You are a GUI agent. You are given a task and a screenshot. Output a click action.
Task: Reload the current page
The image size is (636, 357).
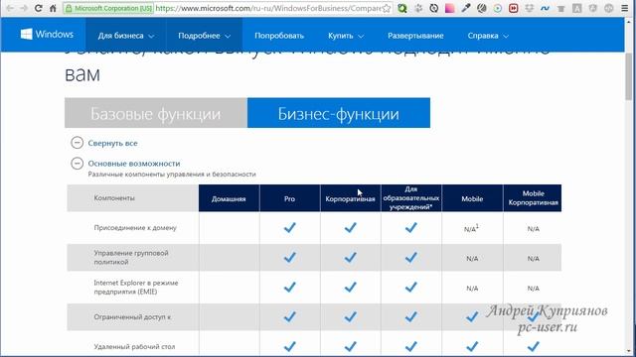tap(38, 8)
